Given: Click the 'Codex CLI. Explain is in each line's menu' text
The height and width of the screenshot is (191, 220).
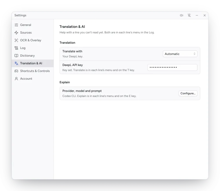Looking at the screenshot, I should click(x=99, y=96).
